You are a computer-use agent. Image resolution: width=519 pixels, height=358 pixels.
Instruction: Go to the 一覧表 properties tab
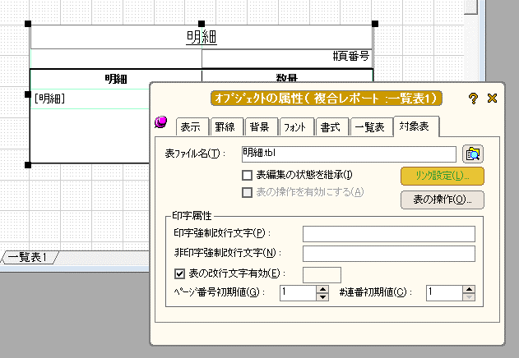pyautogui.click(x=369, y=126)
